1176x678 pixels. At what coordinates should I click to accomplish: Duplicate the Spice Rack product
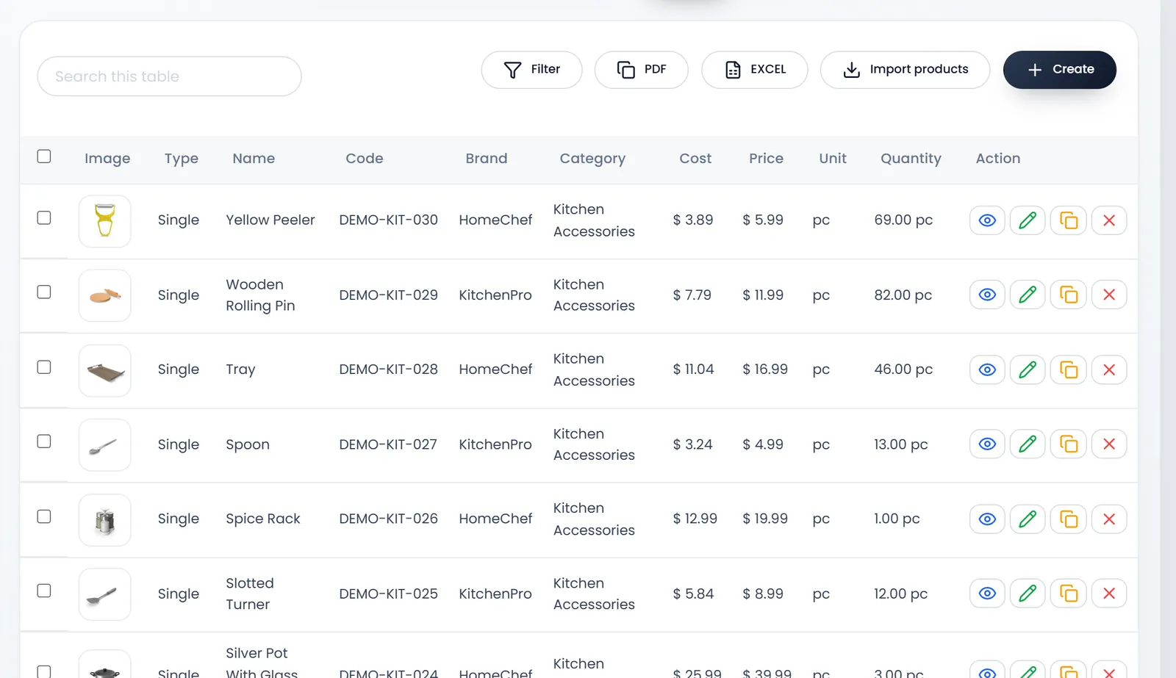[x=1069, y=519]
